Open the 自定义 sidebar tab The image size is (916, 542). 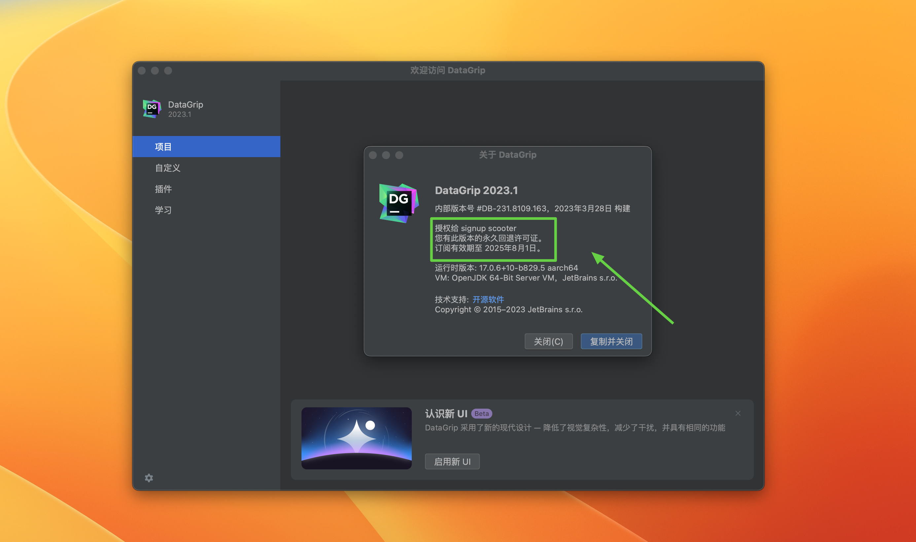[206, 168]
